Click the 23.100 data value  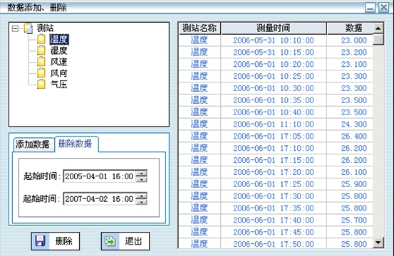pyautogui.click(x=354, y=64)
